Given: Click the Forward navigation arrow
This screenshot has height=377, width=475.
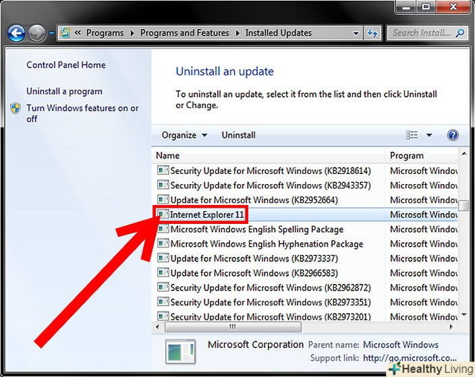Looking at the screenshot, I should coord(37,33).
